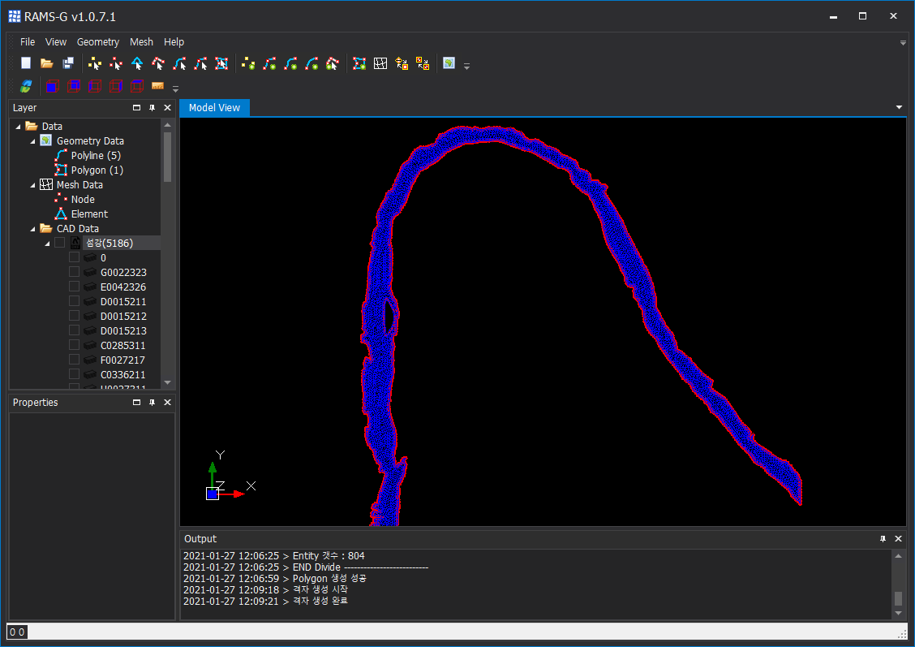Choose the first add polyline tool

pyautogui.click(x=269, y=63)
